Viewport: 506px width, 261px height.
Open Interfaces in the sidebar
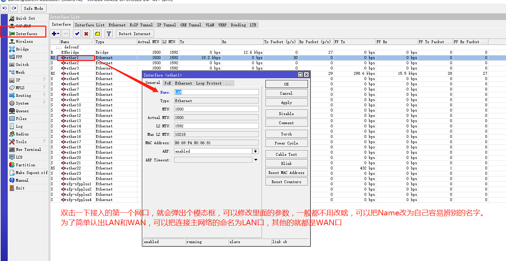pos(26,34)
